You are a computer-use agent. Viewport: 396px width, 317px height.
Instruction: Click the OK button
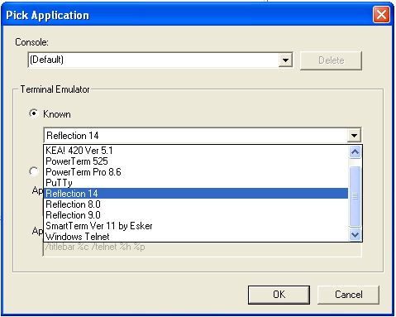279,295
